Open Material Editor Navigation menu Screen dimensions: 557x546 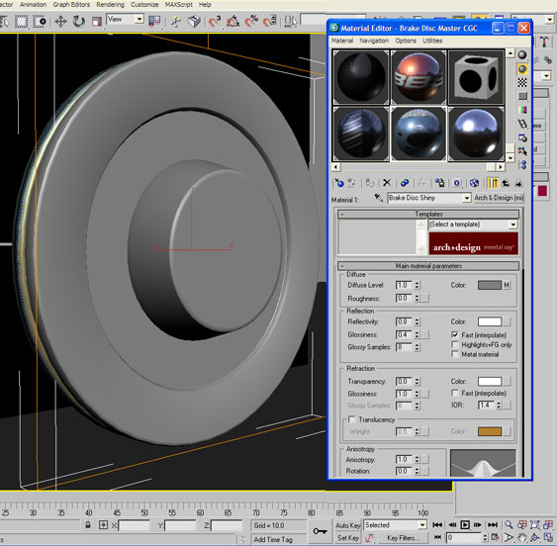pos(374,41)
